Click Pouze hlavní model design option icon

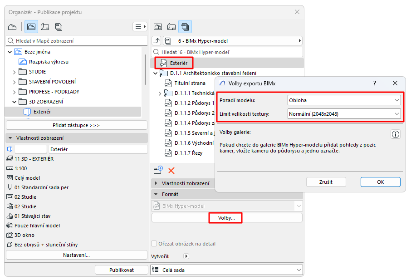[x=10, y=226]
